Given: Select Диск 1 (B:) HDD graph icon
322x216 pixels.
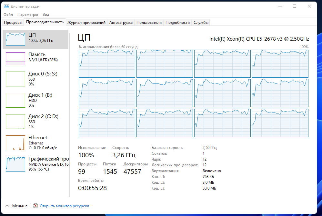Looking at the screenshot, I should [15, 100].
